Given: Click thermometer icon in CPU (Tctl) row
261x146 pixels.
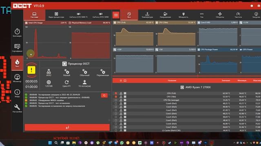Looking at the screenshot, I should click(x=121, y=93).
